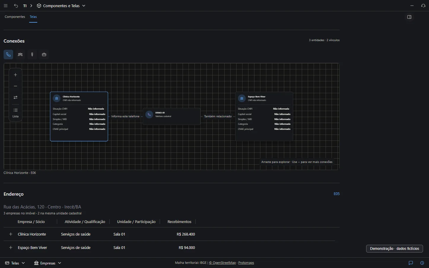Select the pin location connections filter
429x268 pixels.
point(32,54)
